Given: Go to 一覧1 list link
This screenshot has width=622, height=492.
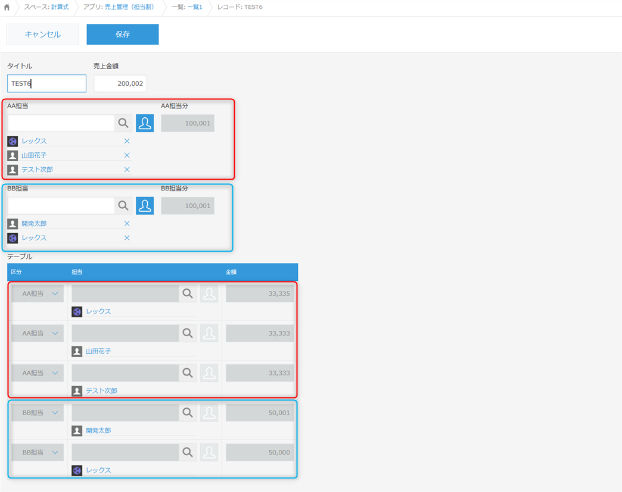Looking at the screenshot, I should [x=195, y=7].
